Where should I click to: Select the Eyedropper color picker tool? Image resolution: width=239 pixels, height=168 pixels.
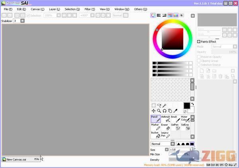[175, 111]
